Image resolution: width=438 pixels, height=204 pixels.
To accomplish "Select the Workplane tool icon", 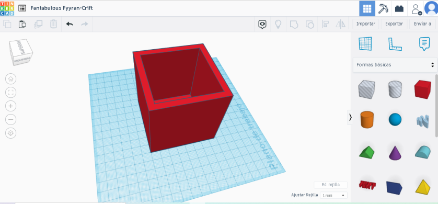I will [366, 44].
